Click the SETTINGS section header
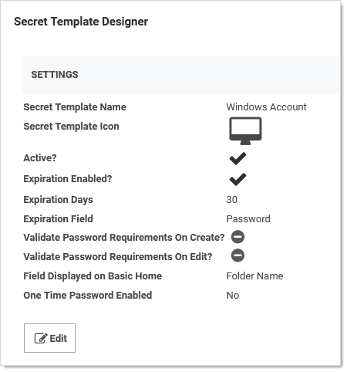This screenshot has height=372, width=347. [x=55, y=75]
